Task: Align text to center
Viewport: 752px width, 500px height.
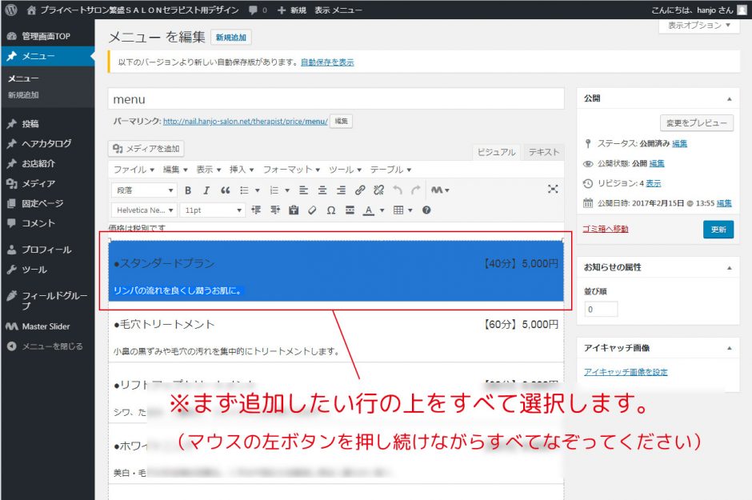Action: (x=322, y=190)
